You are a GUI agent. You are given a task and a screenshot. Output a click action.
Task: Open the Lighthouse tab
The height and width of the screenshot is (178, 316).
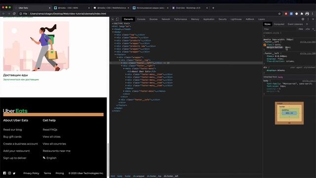click(x=236, y=19)
